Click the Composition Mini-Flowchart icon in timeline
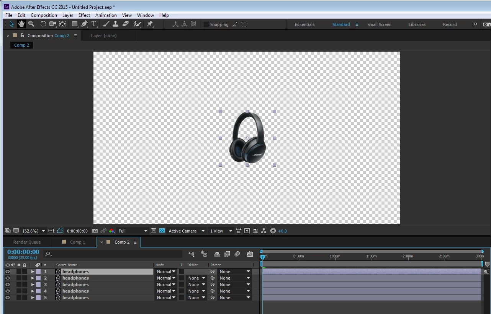Screen dimensions: 491x314 (x=191, y=254)
